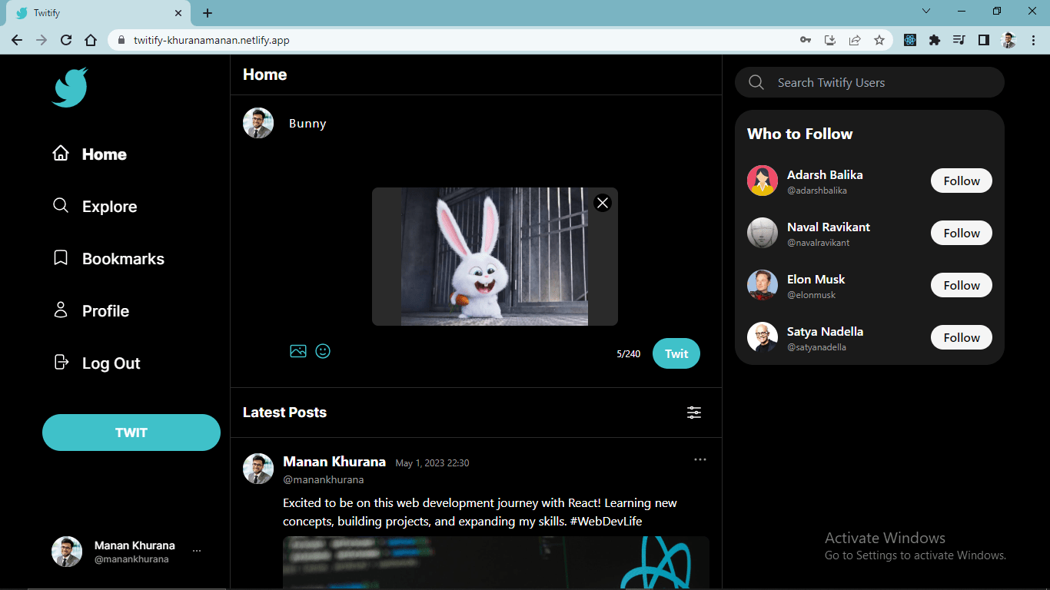Reload the page
Viewport: 1050px width, 590px height.
click(x=66, y=40)
